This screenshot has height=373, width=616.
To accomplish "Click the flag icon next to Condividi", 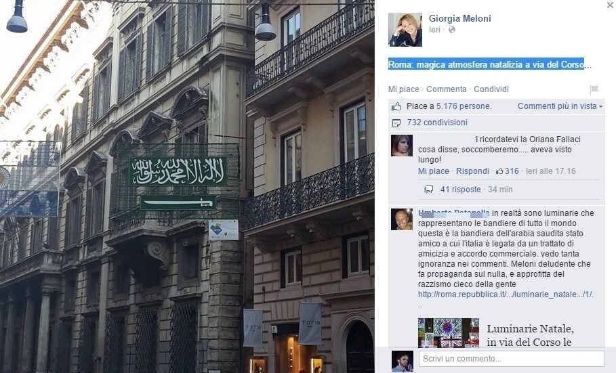I will click(594, 89).
